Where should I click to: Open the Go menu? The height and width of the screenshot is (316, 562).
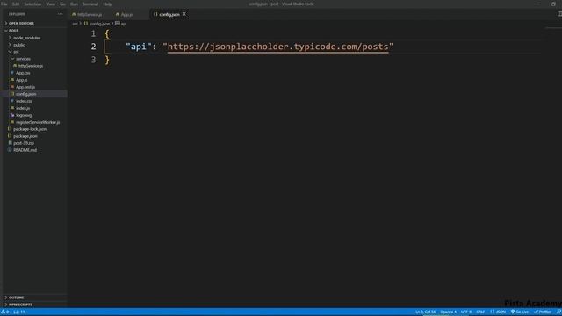point(62,4)
